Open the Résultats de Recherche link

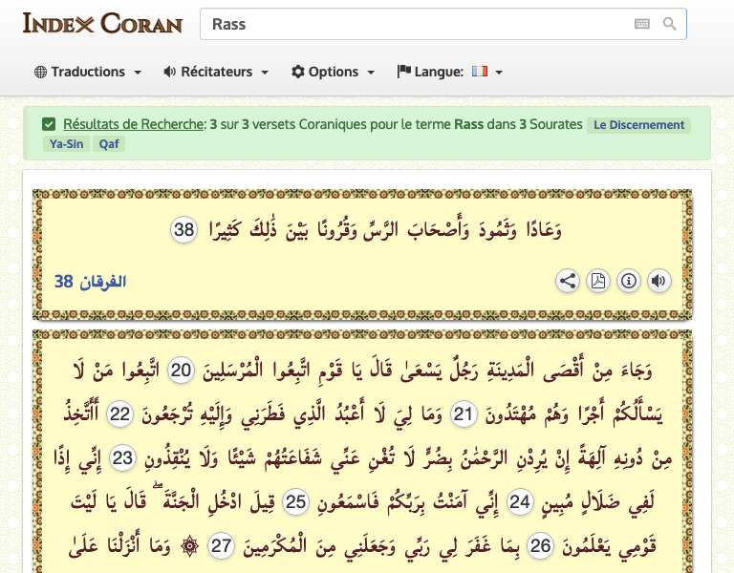click(134, 124)
